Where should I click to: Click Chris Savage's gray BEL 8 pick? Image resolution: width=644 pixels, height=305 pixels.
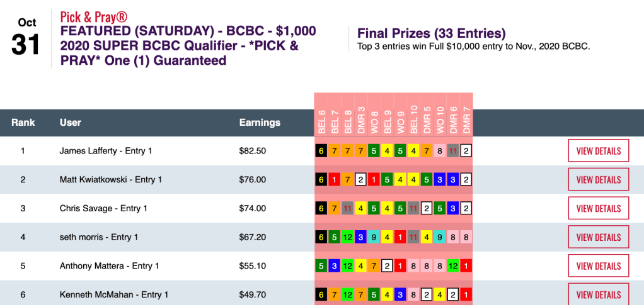click(x=347, y=209)
